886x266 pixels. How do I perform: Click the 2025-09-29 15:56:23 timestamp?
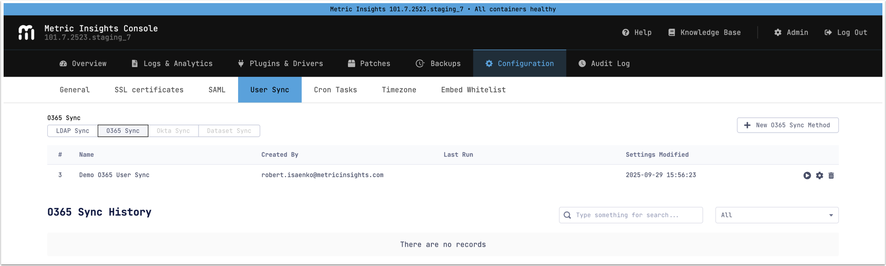click(x=661, y=175)
